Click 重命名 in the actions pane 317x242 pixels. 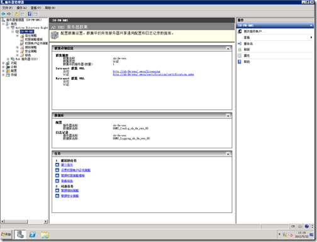pos(248,43)
